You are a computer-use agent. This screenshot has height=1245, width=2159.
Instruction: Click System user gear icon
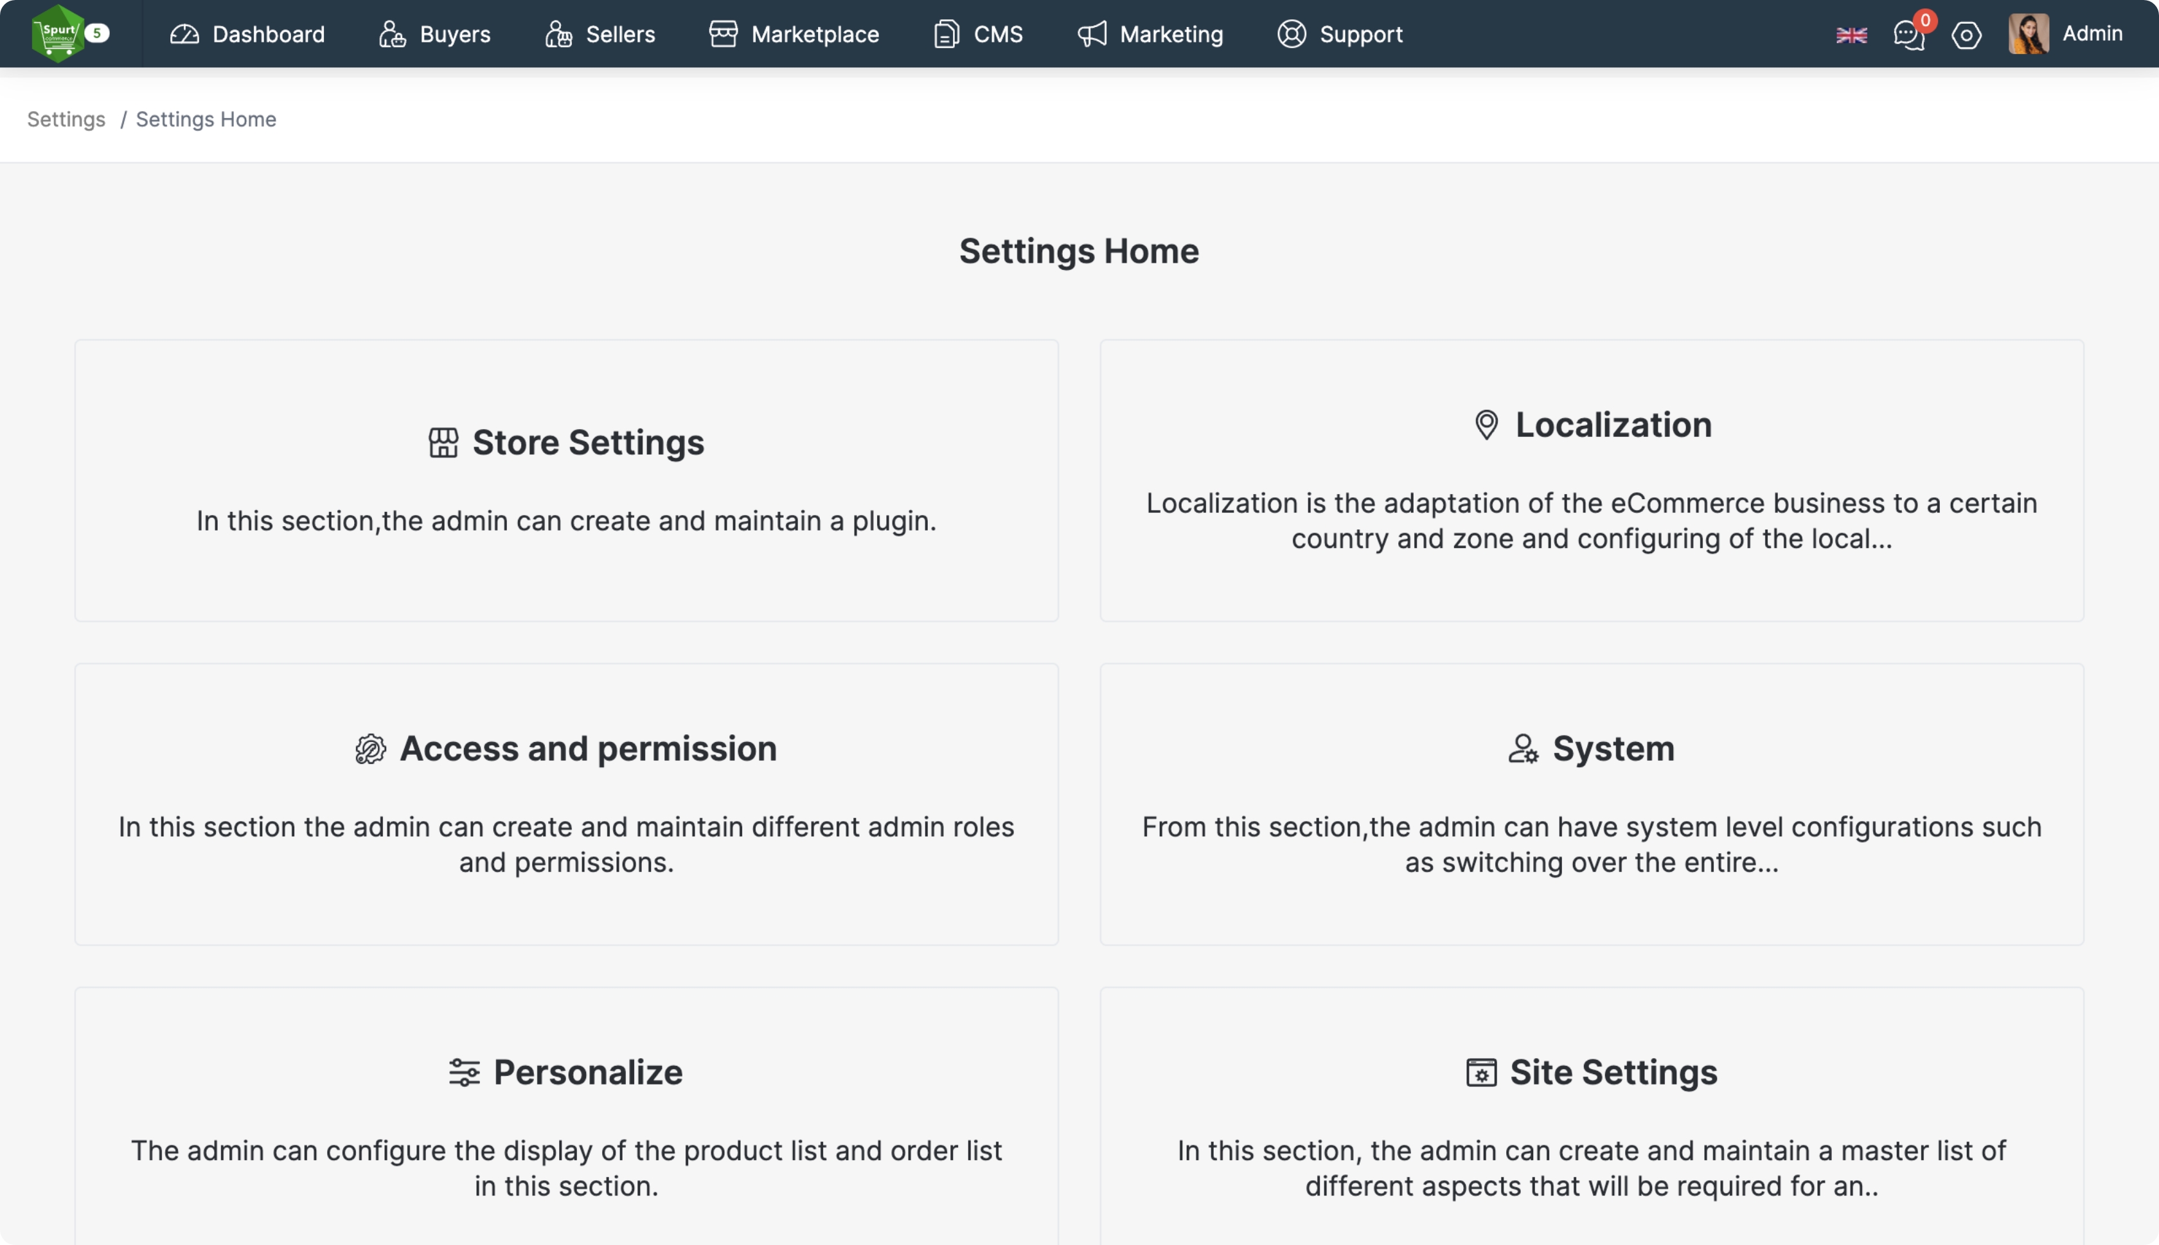1523,749
